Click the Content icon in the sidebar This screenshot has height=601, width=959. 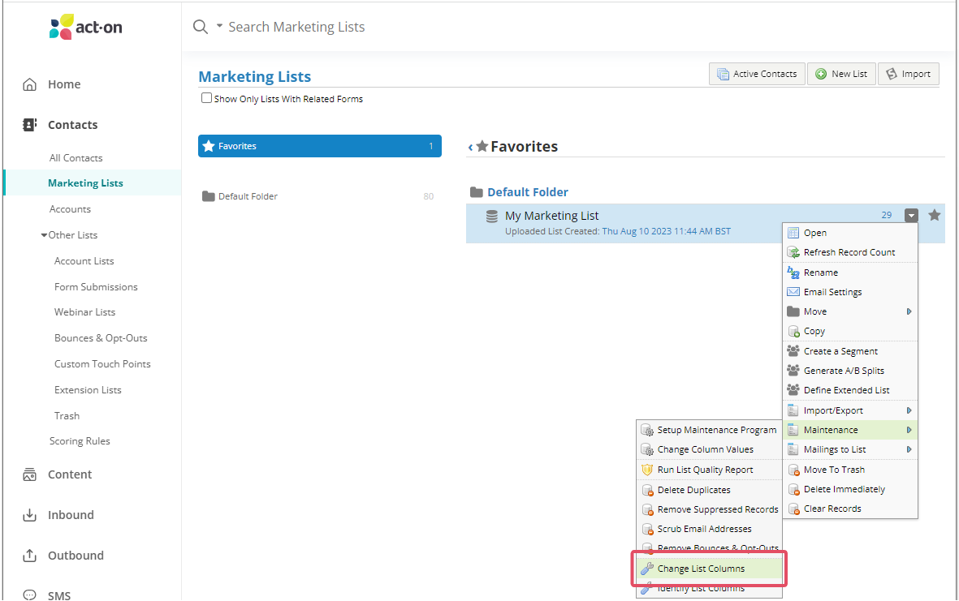pyautogui.click(x=29, y=474)
